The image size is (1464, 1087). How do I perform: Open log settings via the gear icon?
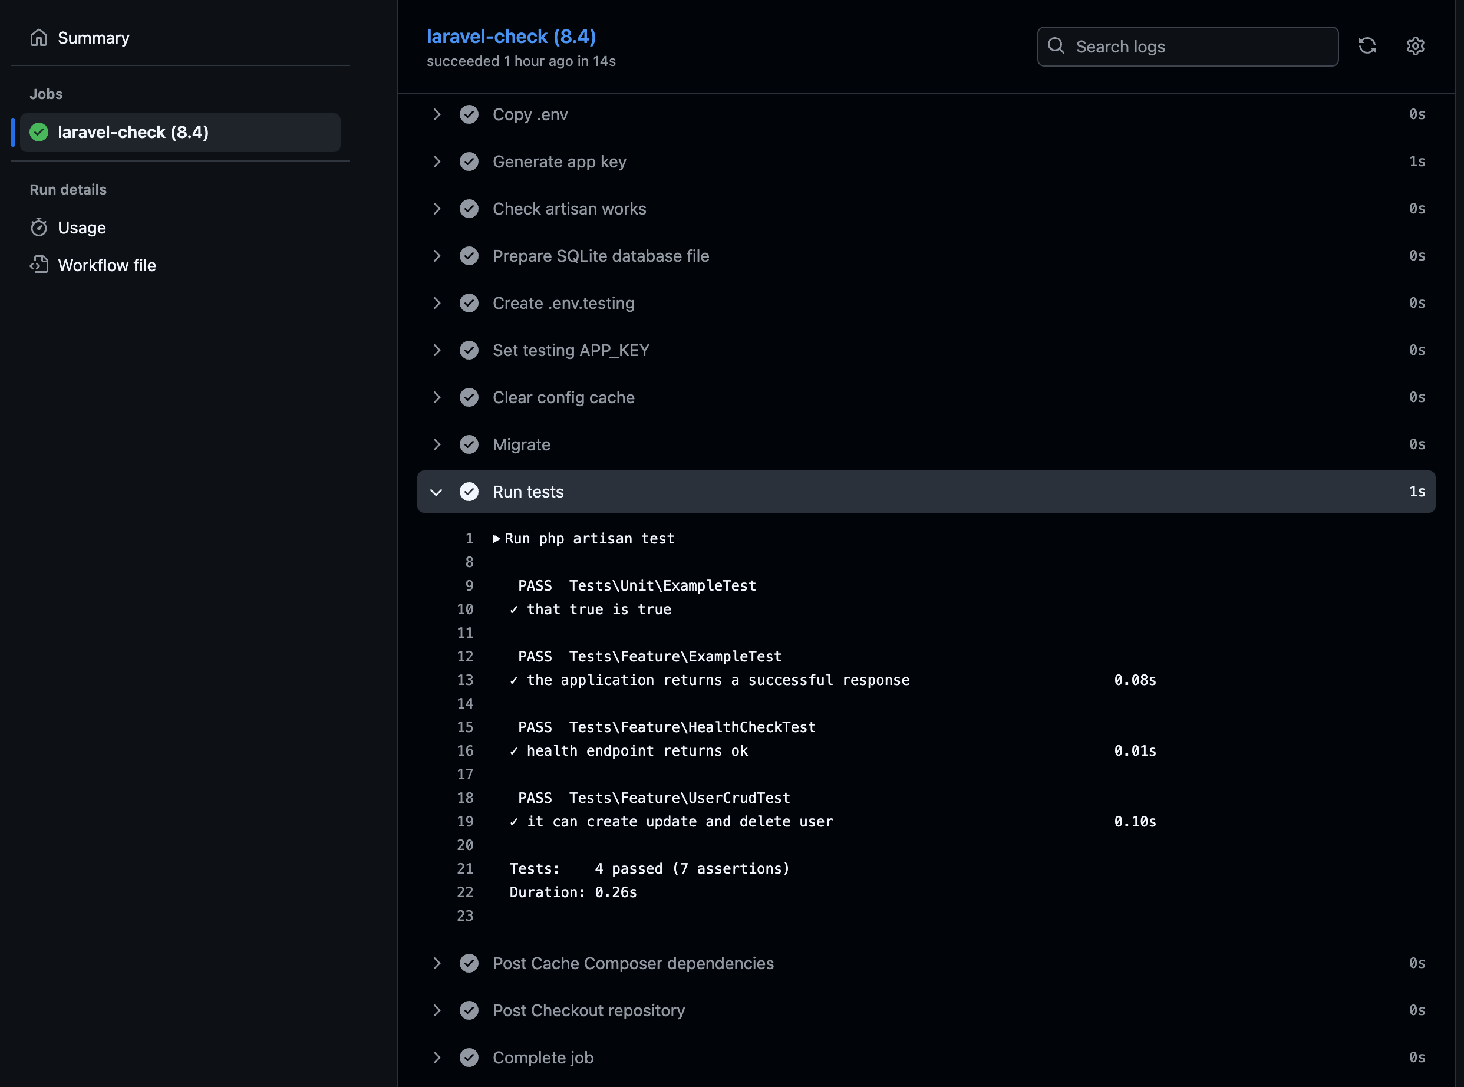click(1415, 46)
